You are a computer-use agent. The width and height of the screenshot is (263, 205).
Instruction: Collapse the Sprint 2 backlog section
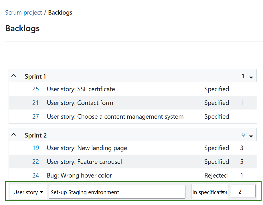point(13,134)
